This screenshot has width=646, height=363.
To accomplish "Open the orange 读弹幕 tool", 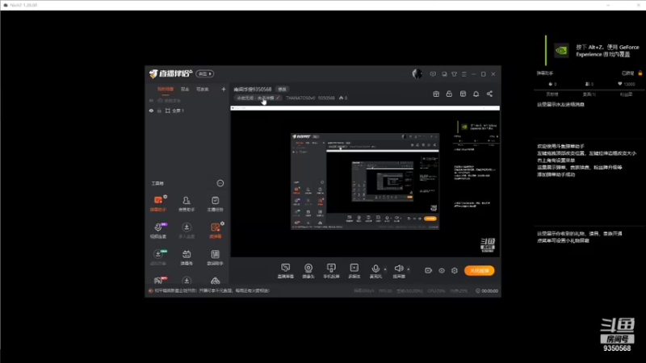I will 215,231.
